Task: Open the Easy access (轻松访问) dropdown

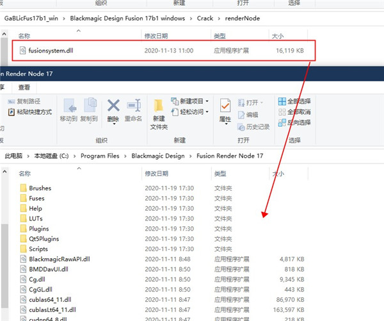Action: pyautogui.click(x=191, y=112)
